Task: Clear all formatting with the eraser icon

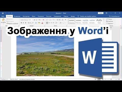Action: click(43, 20)
